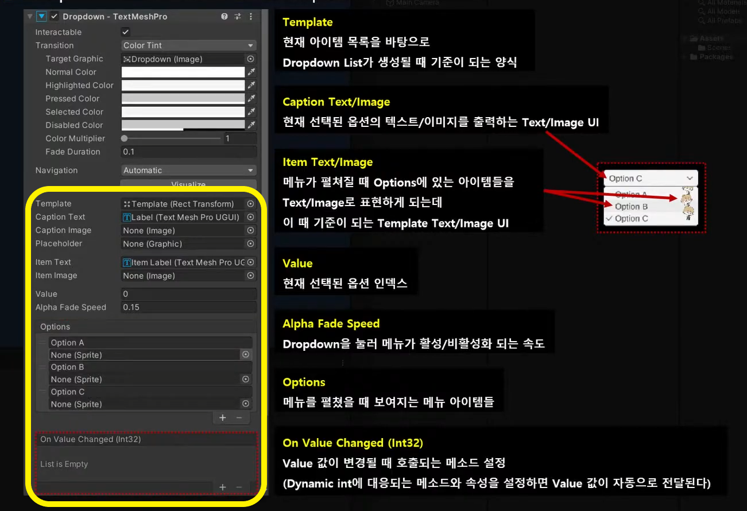Open the Item Image object picker
The width and height of the screenshot is (747, 511).
249,276
